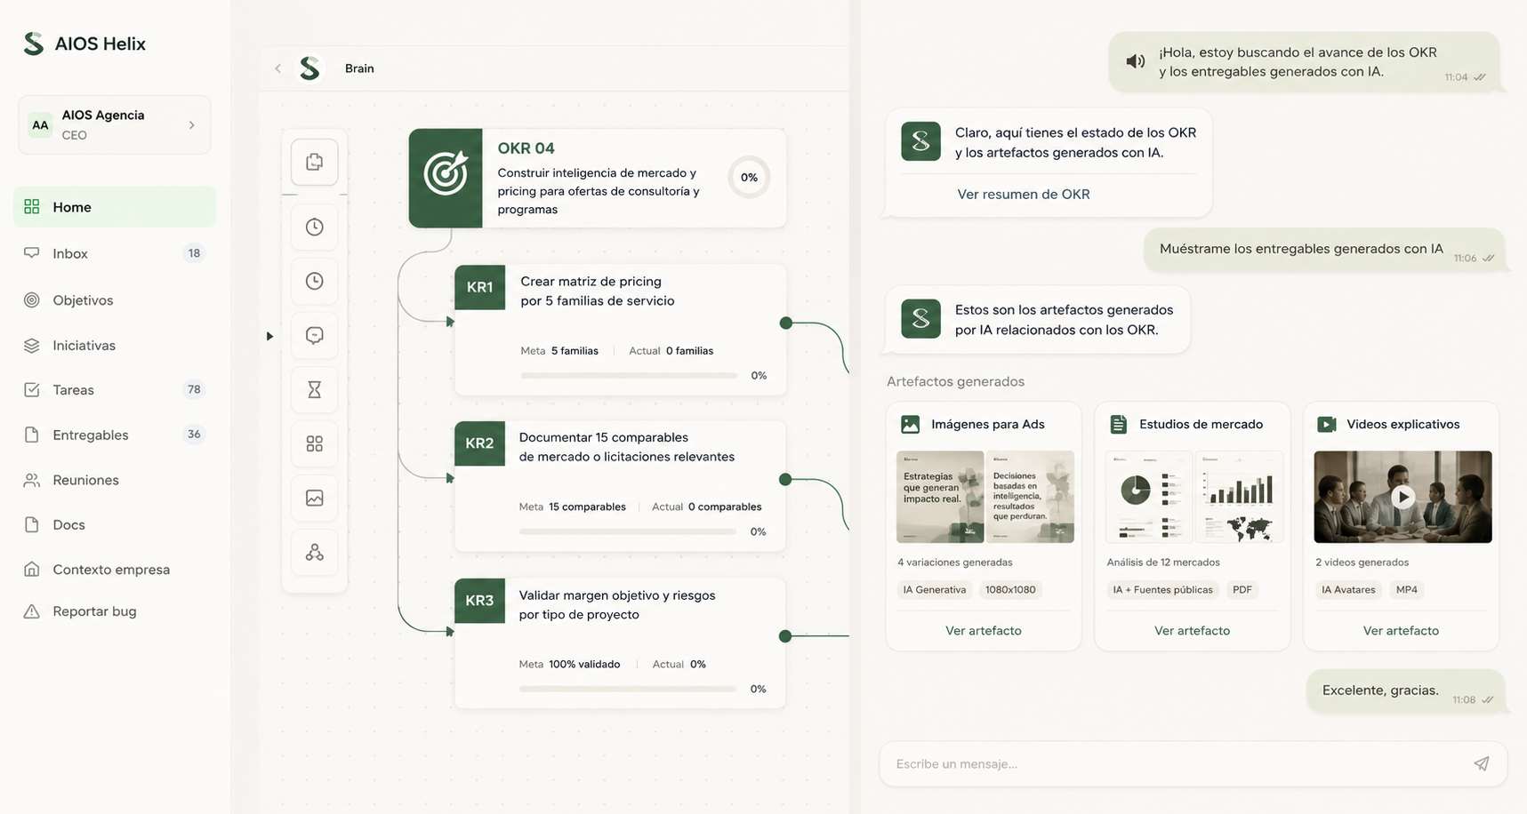
Task: Click the first clock icon in toolbar
Action: click(x=315, y=227)
